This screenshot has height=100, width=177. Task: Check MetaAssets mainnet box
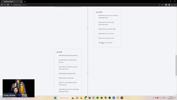point(57,78)
